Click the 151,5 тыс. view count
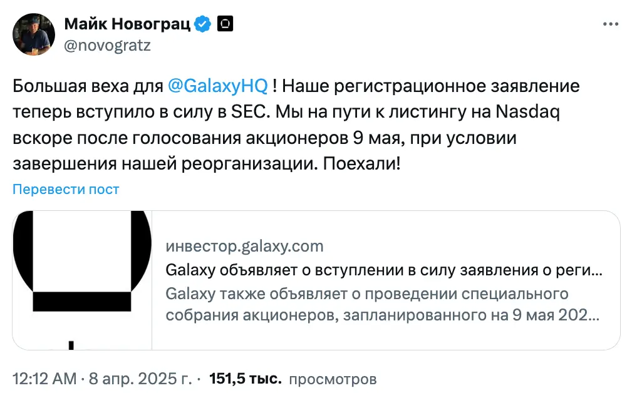 (245, 379)
